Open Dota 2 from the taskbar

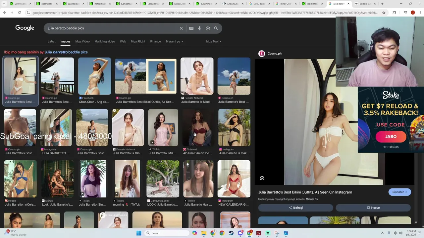click(258, 233)
